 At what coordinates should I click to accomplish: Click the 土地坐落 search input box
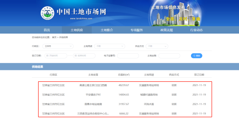tap(169, 56)
